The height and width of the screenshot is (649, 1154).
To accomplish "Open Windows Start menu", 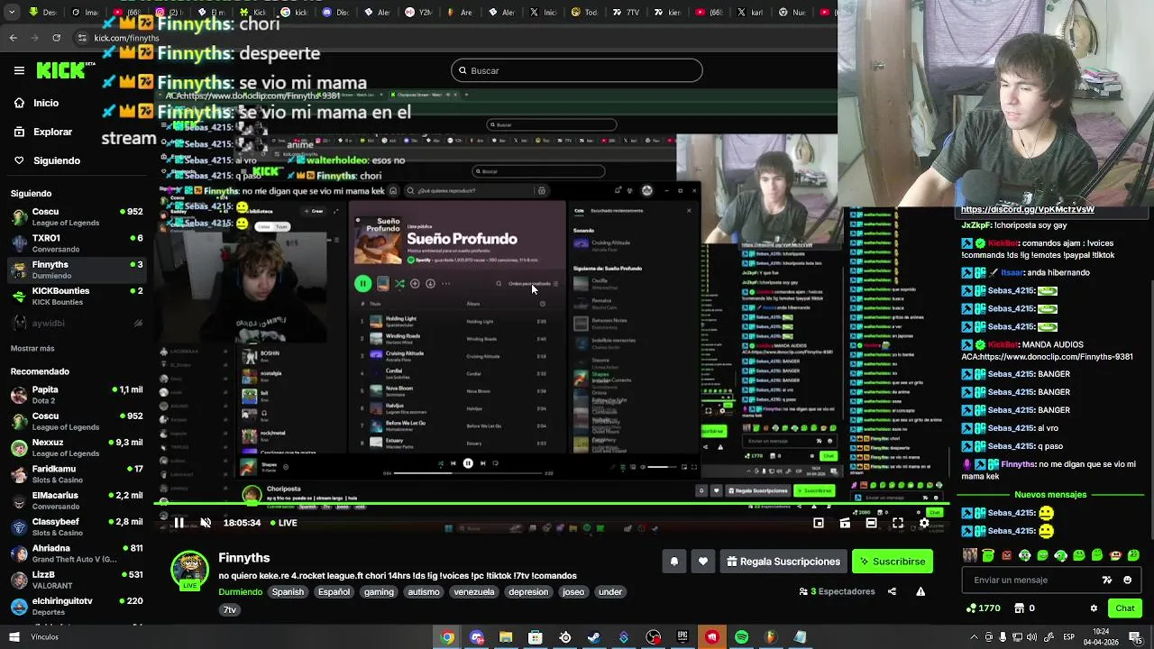I will (14, 637).
